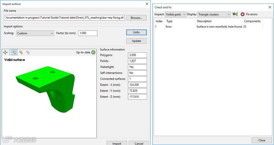
Task: Click the green Up-to-date status indicator
Action: [93, 52]
